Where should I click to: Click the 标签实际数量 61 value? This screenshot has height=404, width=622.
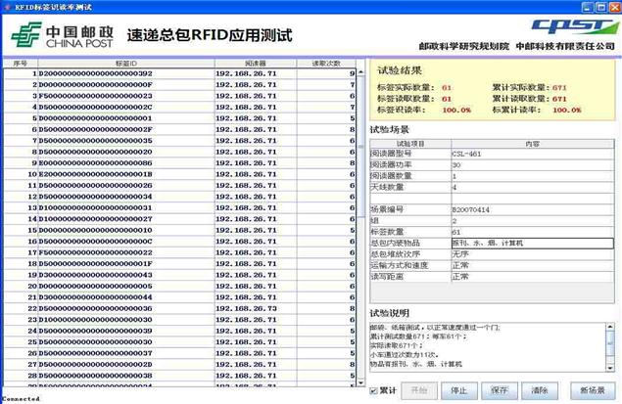[447, 87]
